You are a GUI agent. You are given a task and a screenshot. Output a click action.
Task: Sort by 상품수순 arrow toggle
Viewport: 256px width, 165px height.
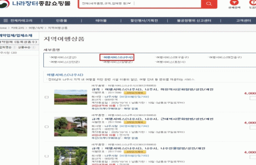[x=33, y=47]
